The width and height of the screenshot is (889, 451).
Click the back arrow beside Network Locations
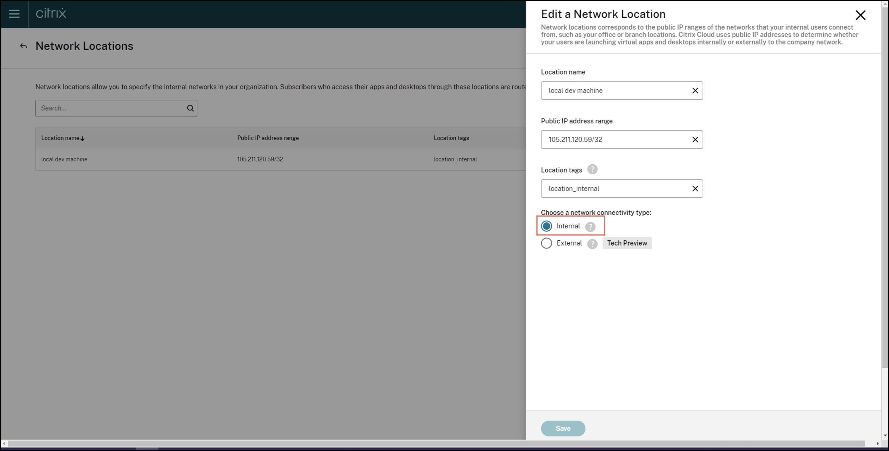click(23, 46)
